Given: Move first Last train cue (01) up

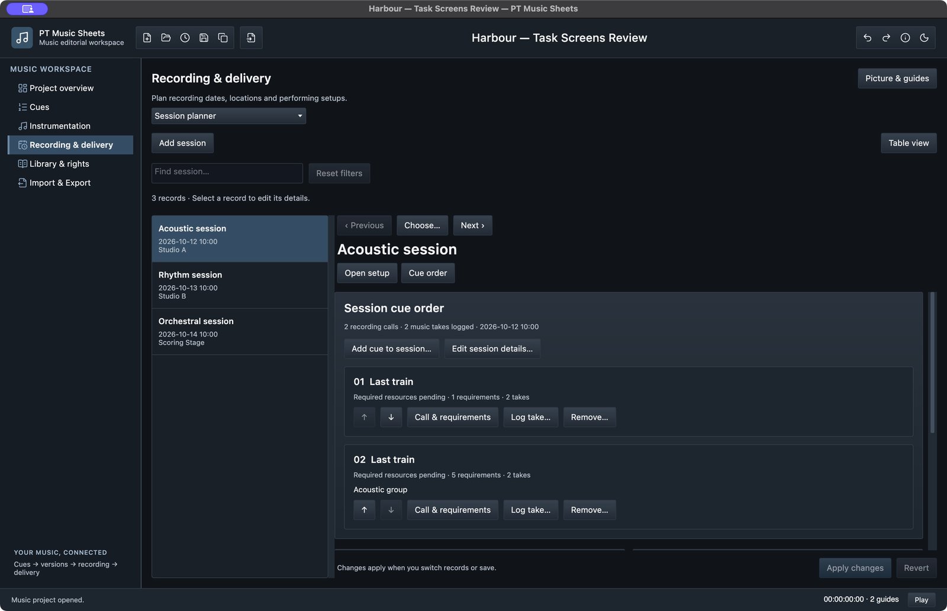Looking at the screenshot, I should click(x=365, y=417).
